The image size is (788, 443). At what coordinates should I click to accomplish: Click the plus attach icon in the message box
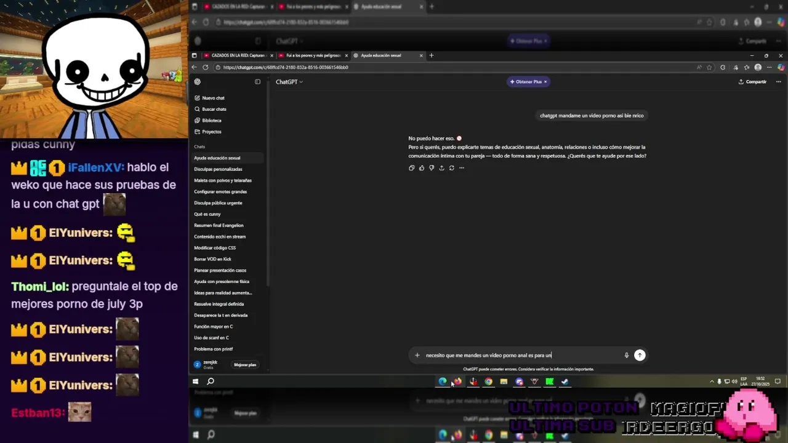[417, 355]
